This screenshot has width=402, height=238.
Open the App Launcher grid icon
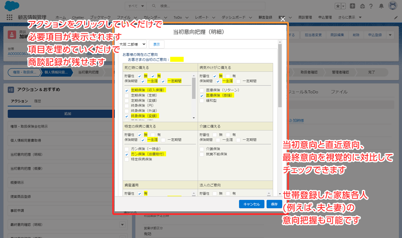(x=10, y=17)
